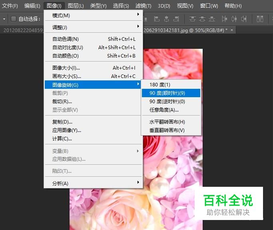This screenshot has height=230, width=273.
Task: Toggle the 自动选择 checkbox
Action: point(14,19)
